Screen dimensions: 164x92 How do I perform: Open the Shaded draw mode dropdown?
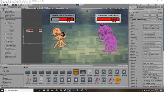(27, 8)
